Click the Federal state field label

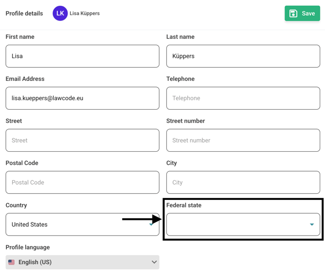184,205
